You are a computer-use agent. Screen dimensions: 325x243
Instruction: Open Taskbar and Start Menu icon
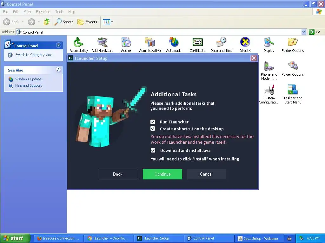click(293, 94)
